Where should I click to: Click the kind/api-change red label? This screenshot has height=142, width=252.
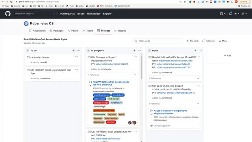click(101, 103)
